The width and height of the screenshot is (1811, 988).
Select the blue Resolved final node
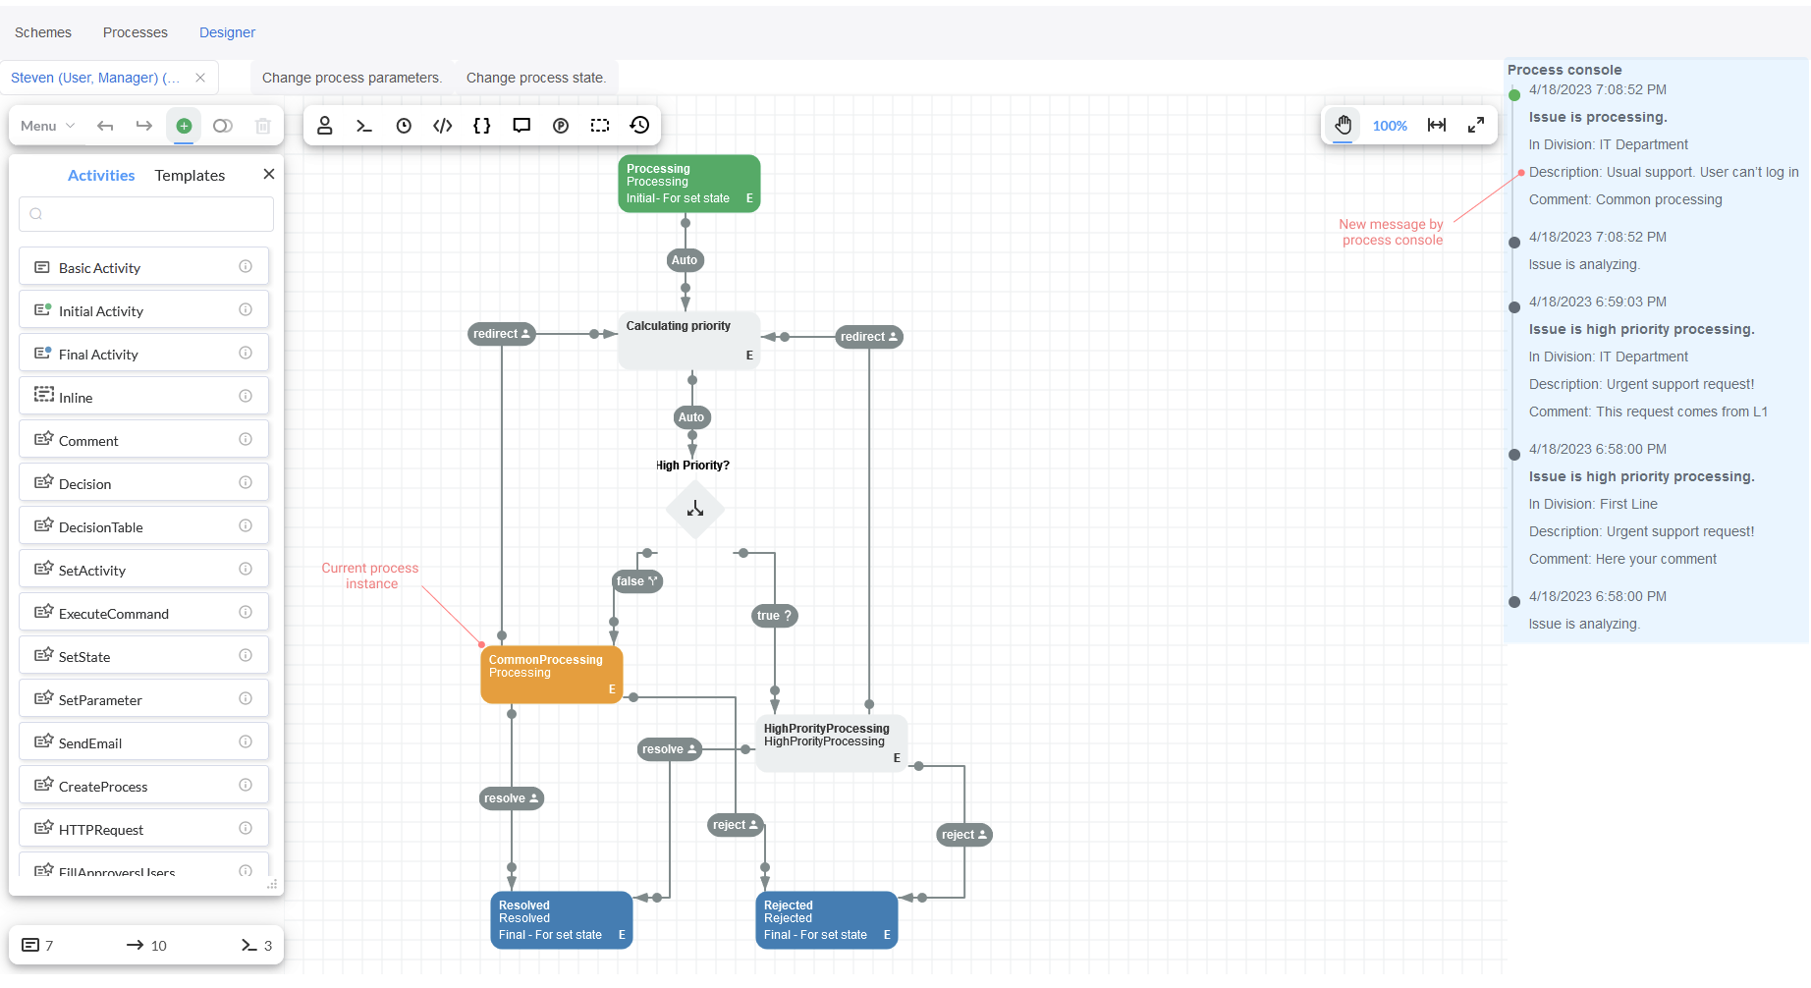(562, 920)
